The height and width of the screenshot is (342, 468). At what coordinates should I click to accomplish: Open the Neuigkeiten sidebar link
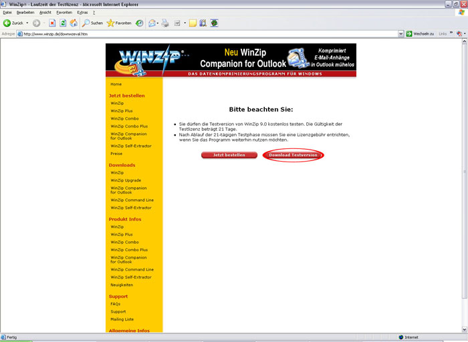coord(122,285)
